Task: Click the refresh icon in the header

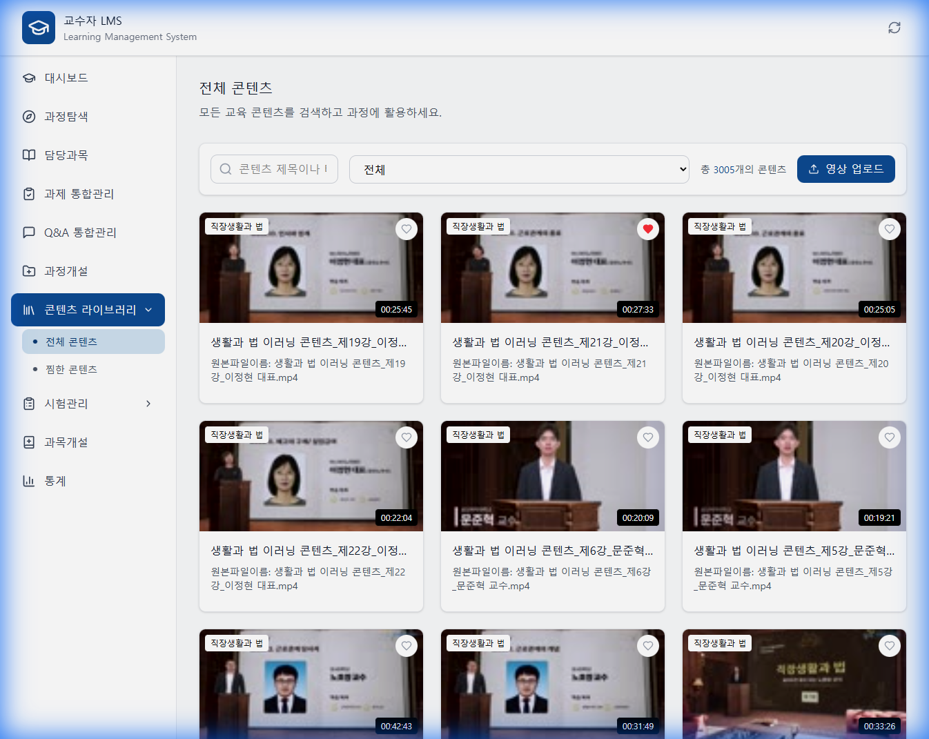Action: [x=894, y=28]
